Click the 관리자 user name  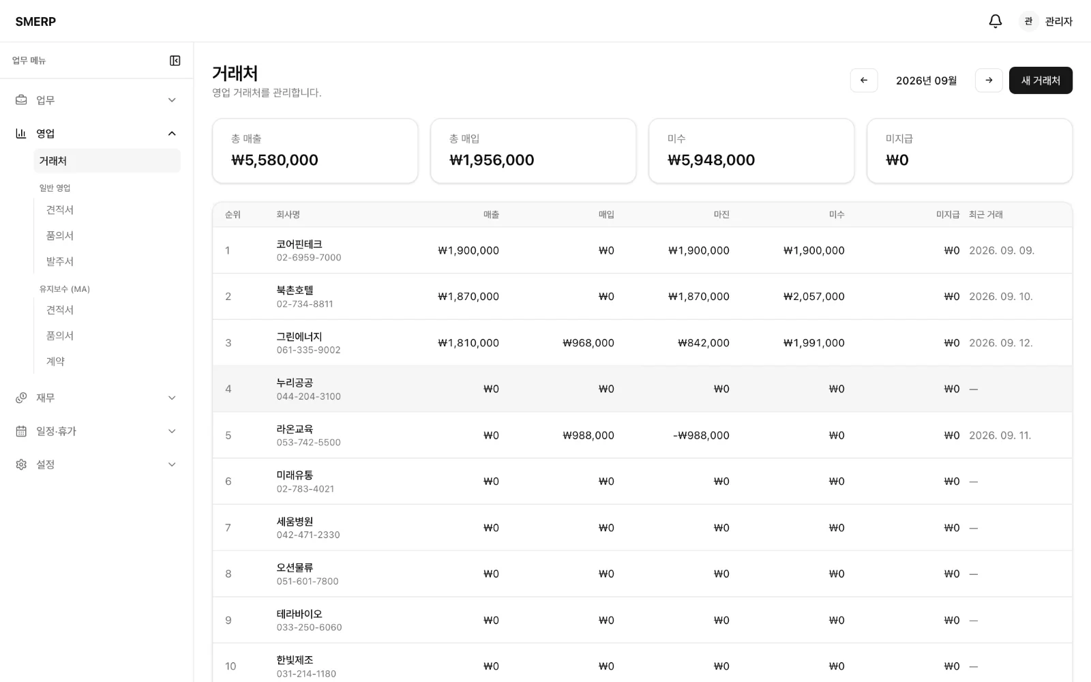pyautogui.click(x=1059, y=21)
